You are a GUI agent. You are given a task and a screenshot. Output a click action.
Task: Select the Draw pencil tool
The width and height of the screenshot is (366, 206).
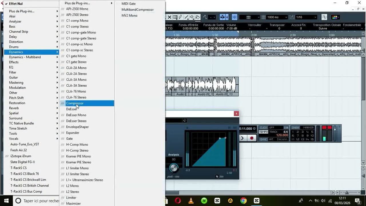click(180, 17)
